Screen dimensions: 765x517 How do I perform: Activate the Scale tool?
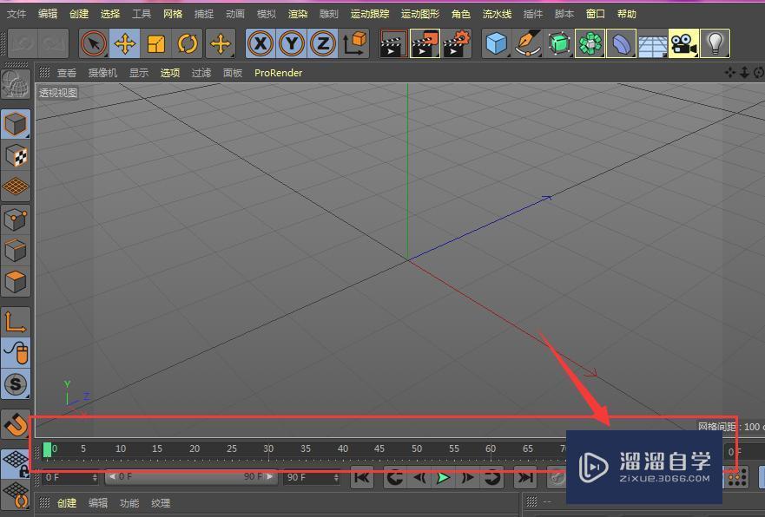tap(156, 44)
